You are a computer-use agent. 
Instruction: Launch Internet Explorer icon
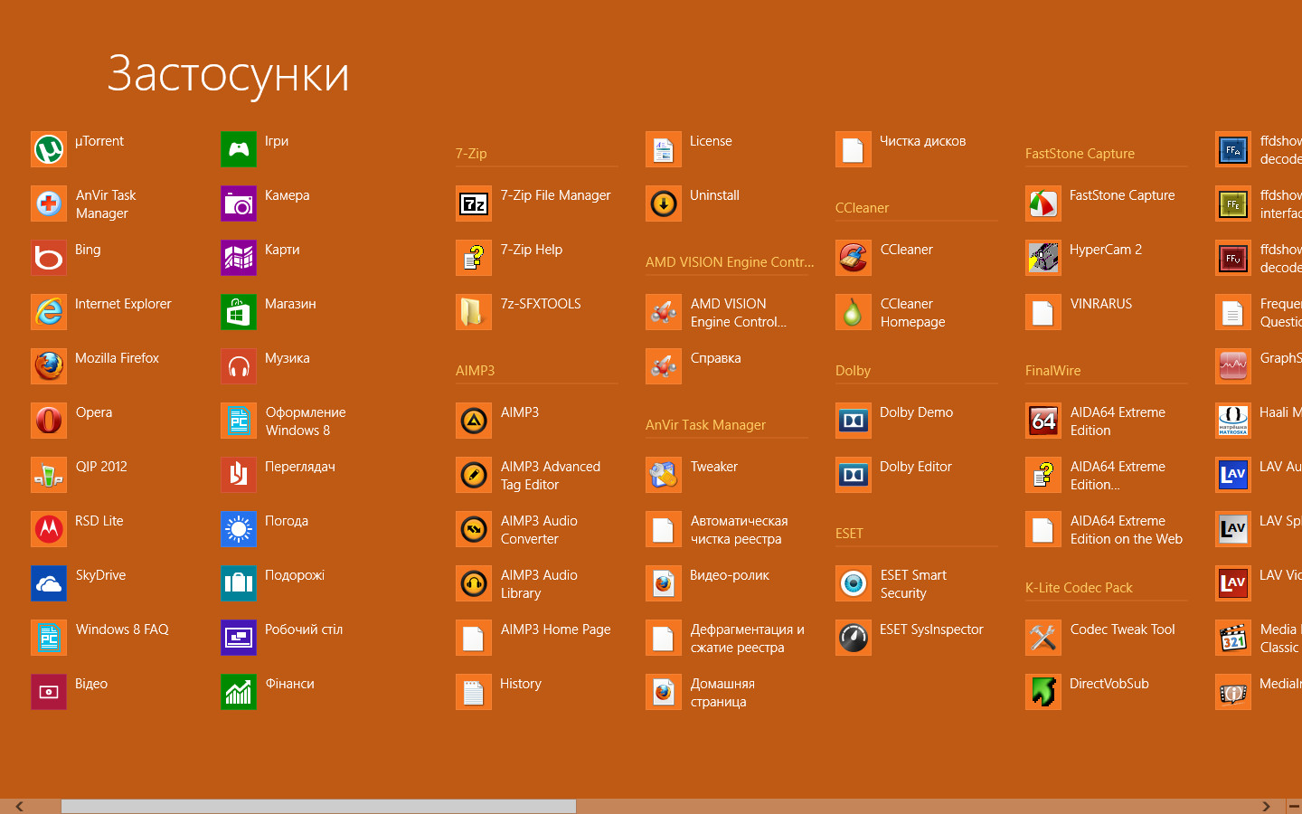coord(49,312)
